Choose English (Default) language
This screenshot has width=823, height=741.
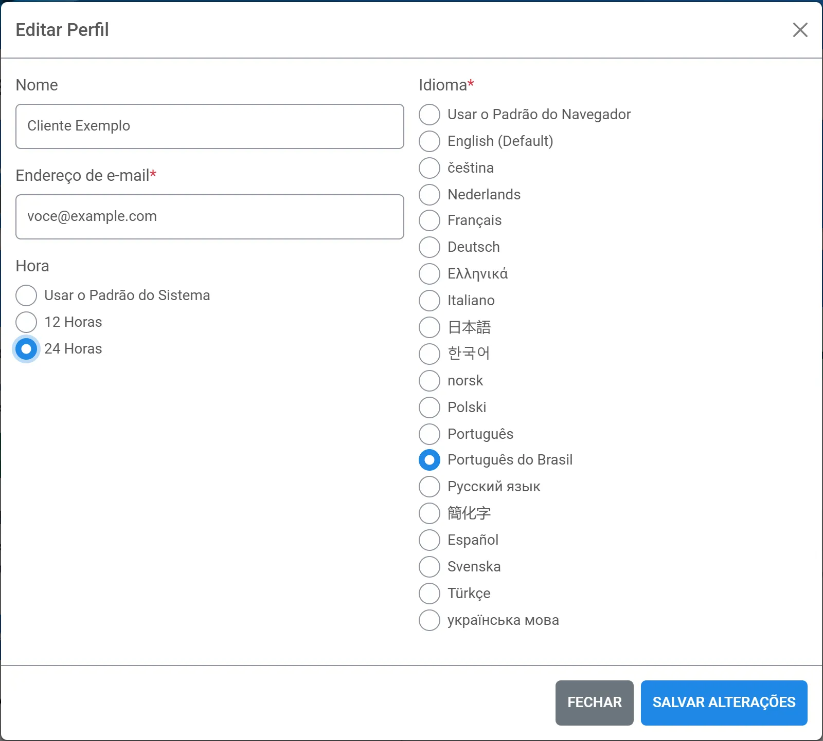[x=430, y=141]
